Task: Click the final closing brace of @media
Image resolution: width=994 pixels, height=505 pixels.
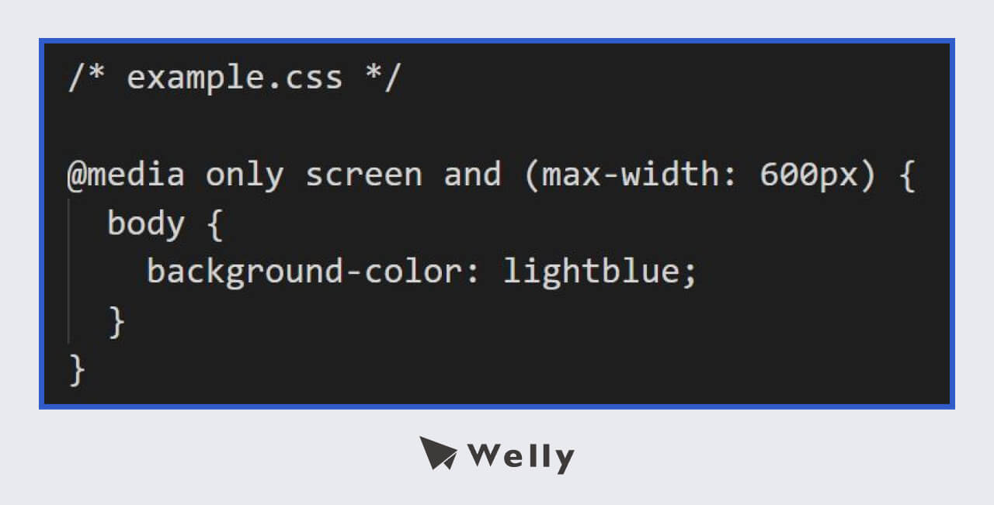Action: tap(77, 370)
